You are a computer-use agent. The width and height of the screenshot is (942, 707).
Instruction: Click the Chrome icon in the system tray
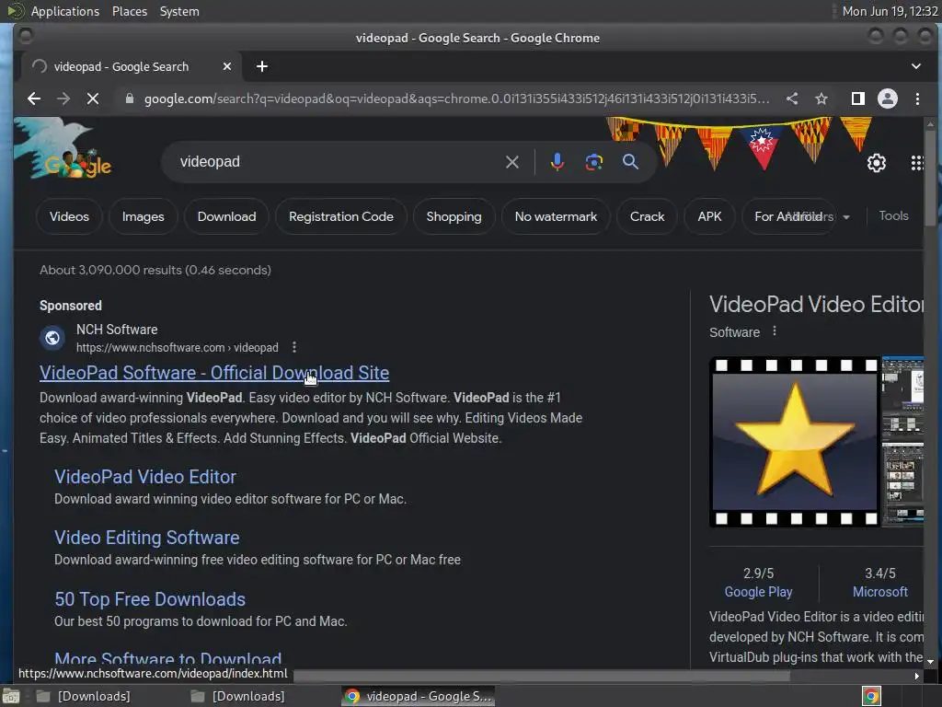coord(871,696)
